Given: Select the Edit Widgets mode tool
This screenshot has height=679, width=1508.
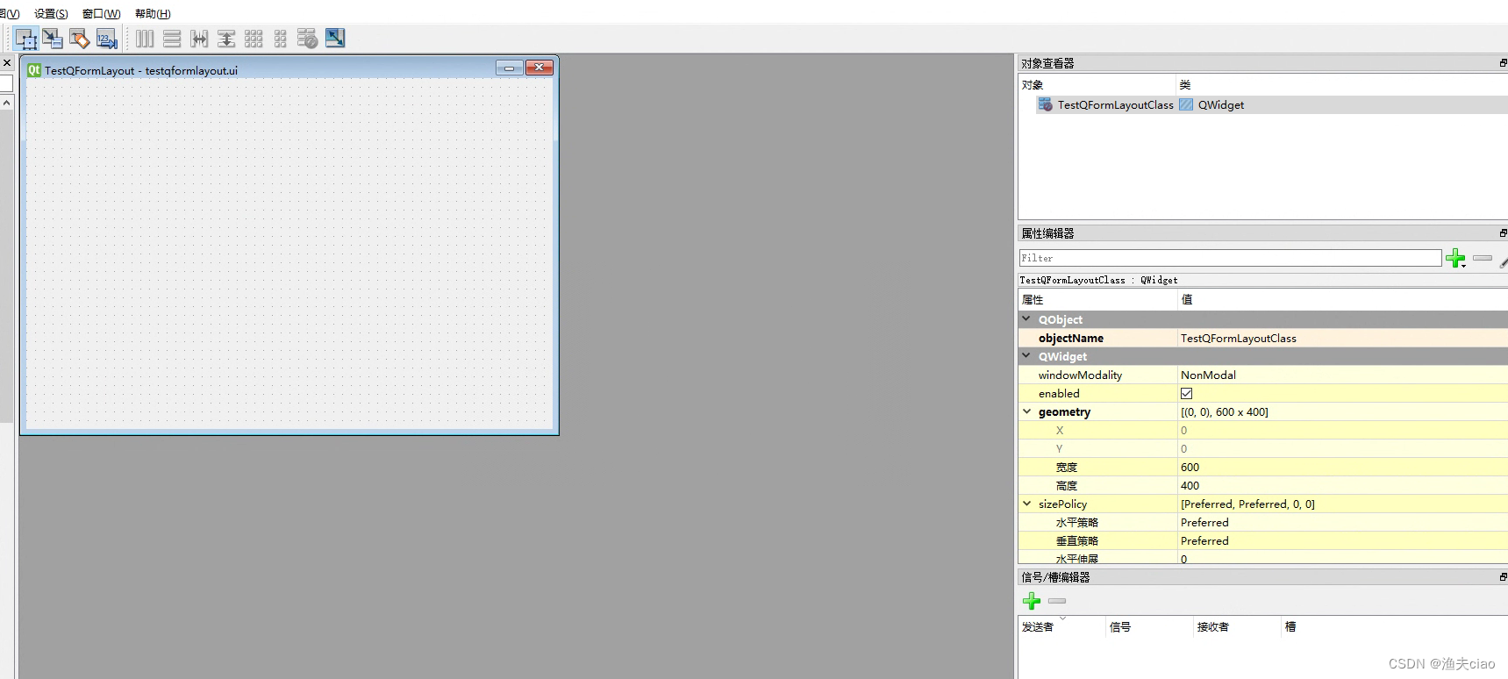Looking at the screenshot, I should click(x=25, y=39).
